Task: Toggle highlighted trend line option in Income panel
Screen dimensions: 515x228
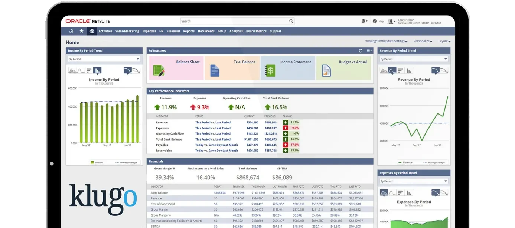Action: coord(128,70)
